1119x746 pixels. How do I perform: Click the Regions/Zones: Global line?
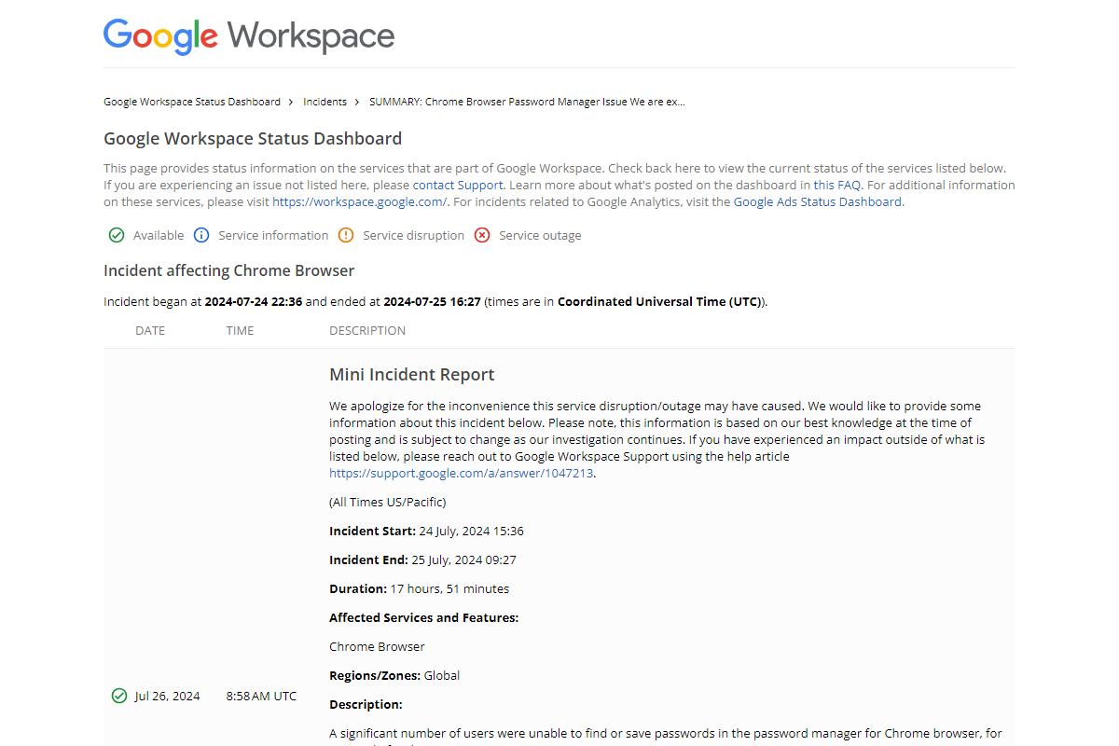tap(394, 675)
